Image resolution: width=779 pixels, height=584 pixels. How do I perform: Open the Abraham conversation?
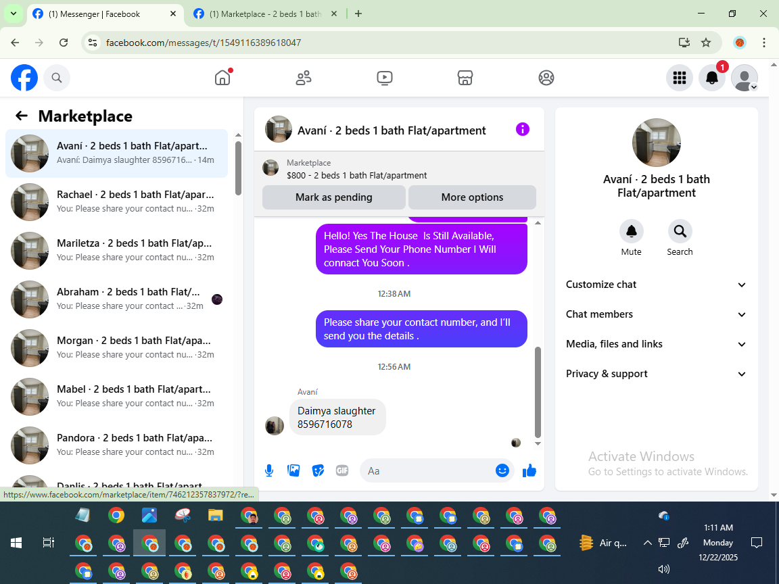point(117,299)
